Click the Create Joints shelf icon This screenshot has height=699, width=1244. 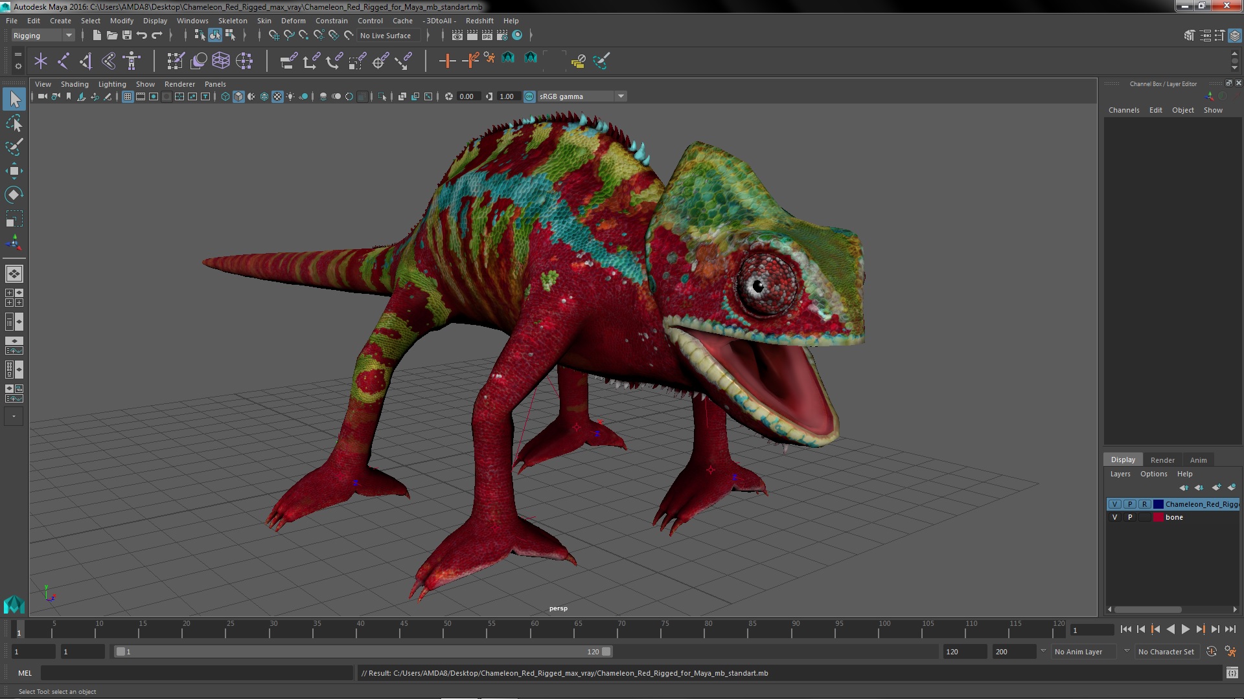coord(63,61)
